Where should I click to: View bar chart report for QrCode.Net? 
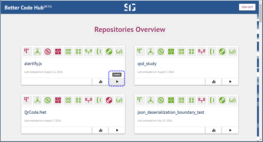point(101,130)
